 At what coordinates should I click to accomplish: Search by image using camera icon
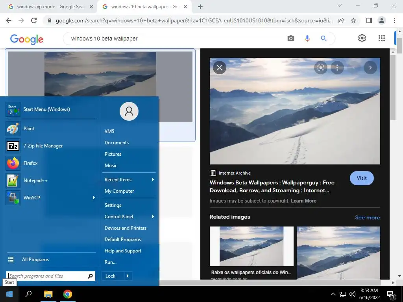pos(291,39)
